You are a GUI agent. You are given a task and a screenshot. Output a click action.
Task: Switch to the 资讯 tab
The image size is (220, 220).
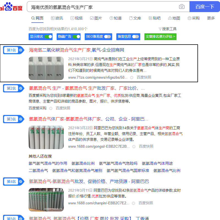click(57, 18)
